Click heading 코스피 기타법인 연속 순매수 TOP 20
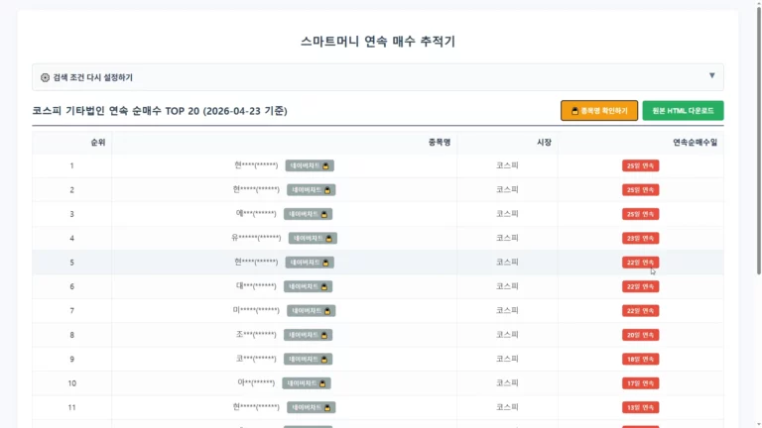762x428 pixels. (x=160, y=111)
